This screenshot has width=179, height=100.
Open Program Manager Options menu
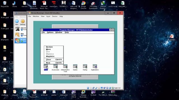click(x=50, y=32)
